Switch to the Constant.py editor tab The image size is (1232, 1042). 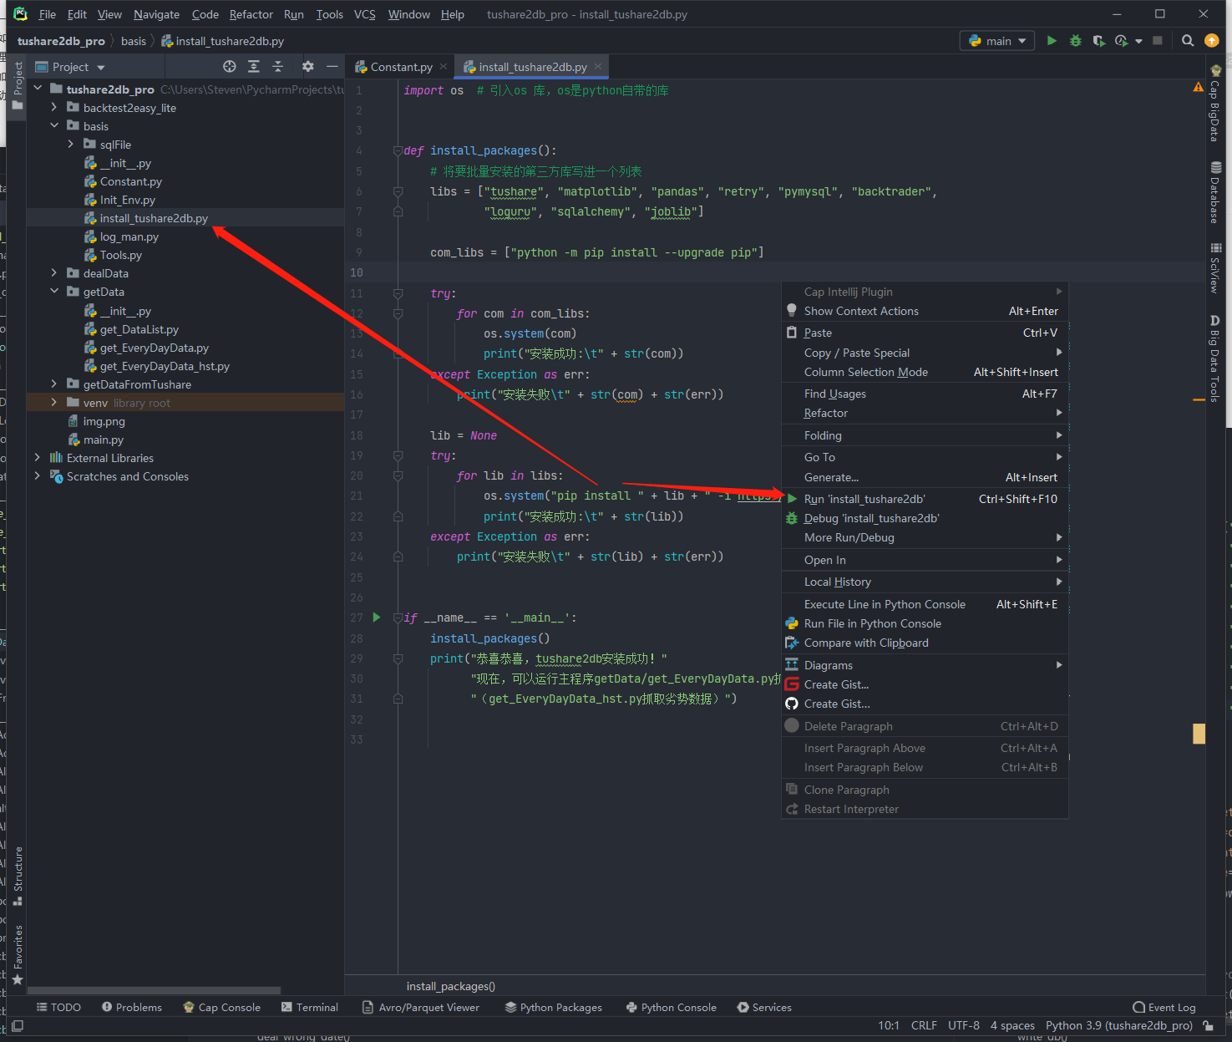(401, 67)
